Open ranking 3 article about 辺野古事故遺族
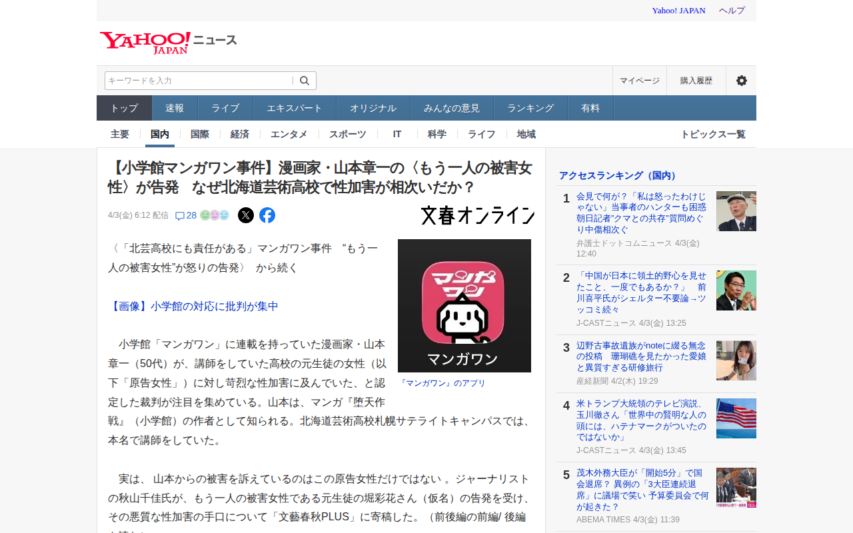 pos(641,356)
